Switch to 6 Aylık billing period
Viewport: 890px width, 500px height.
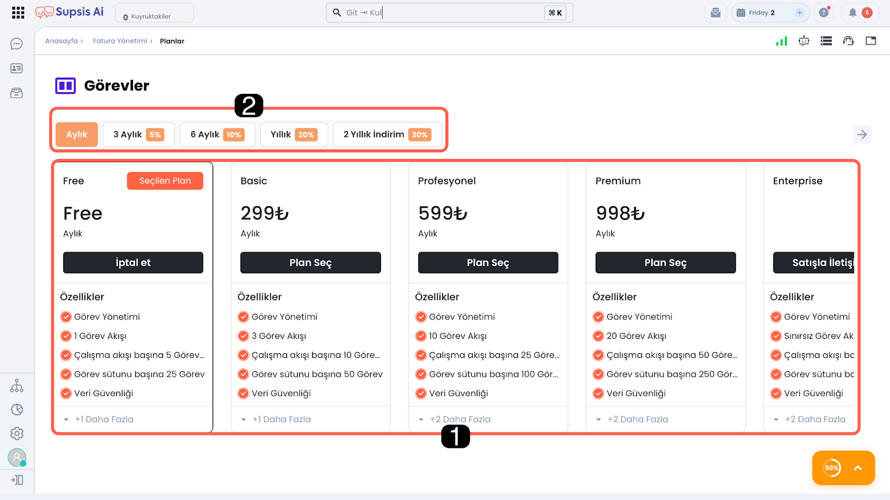pyautogui.click(x=217, y=134)
